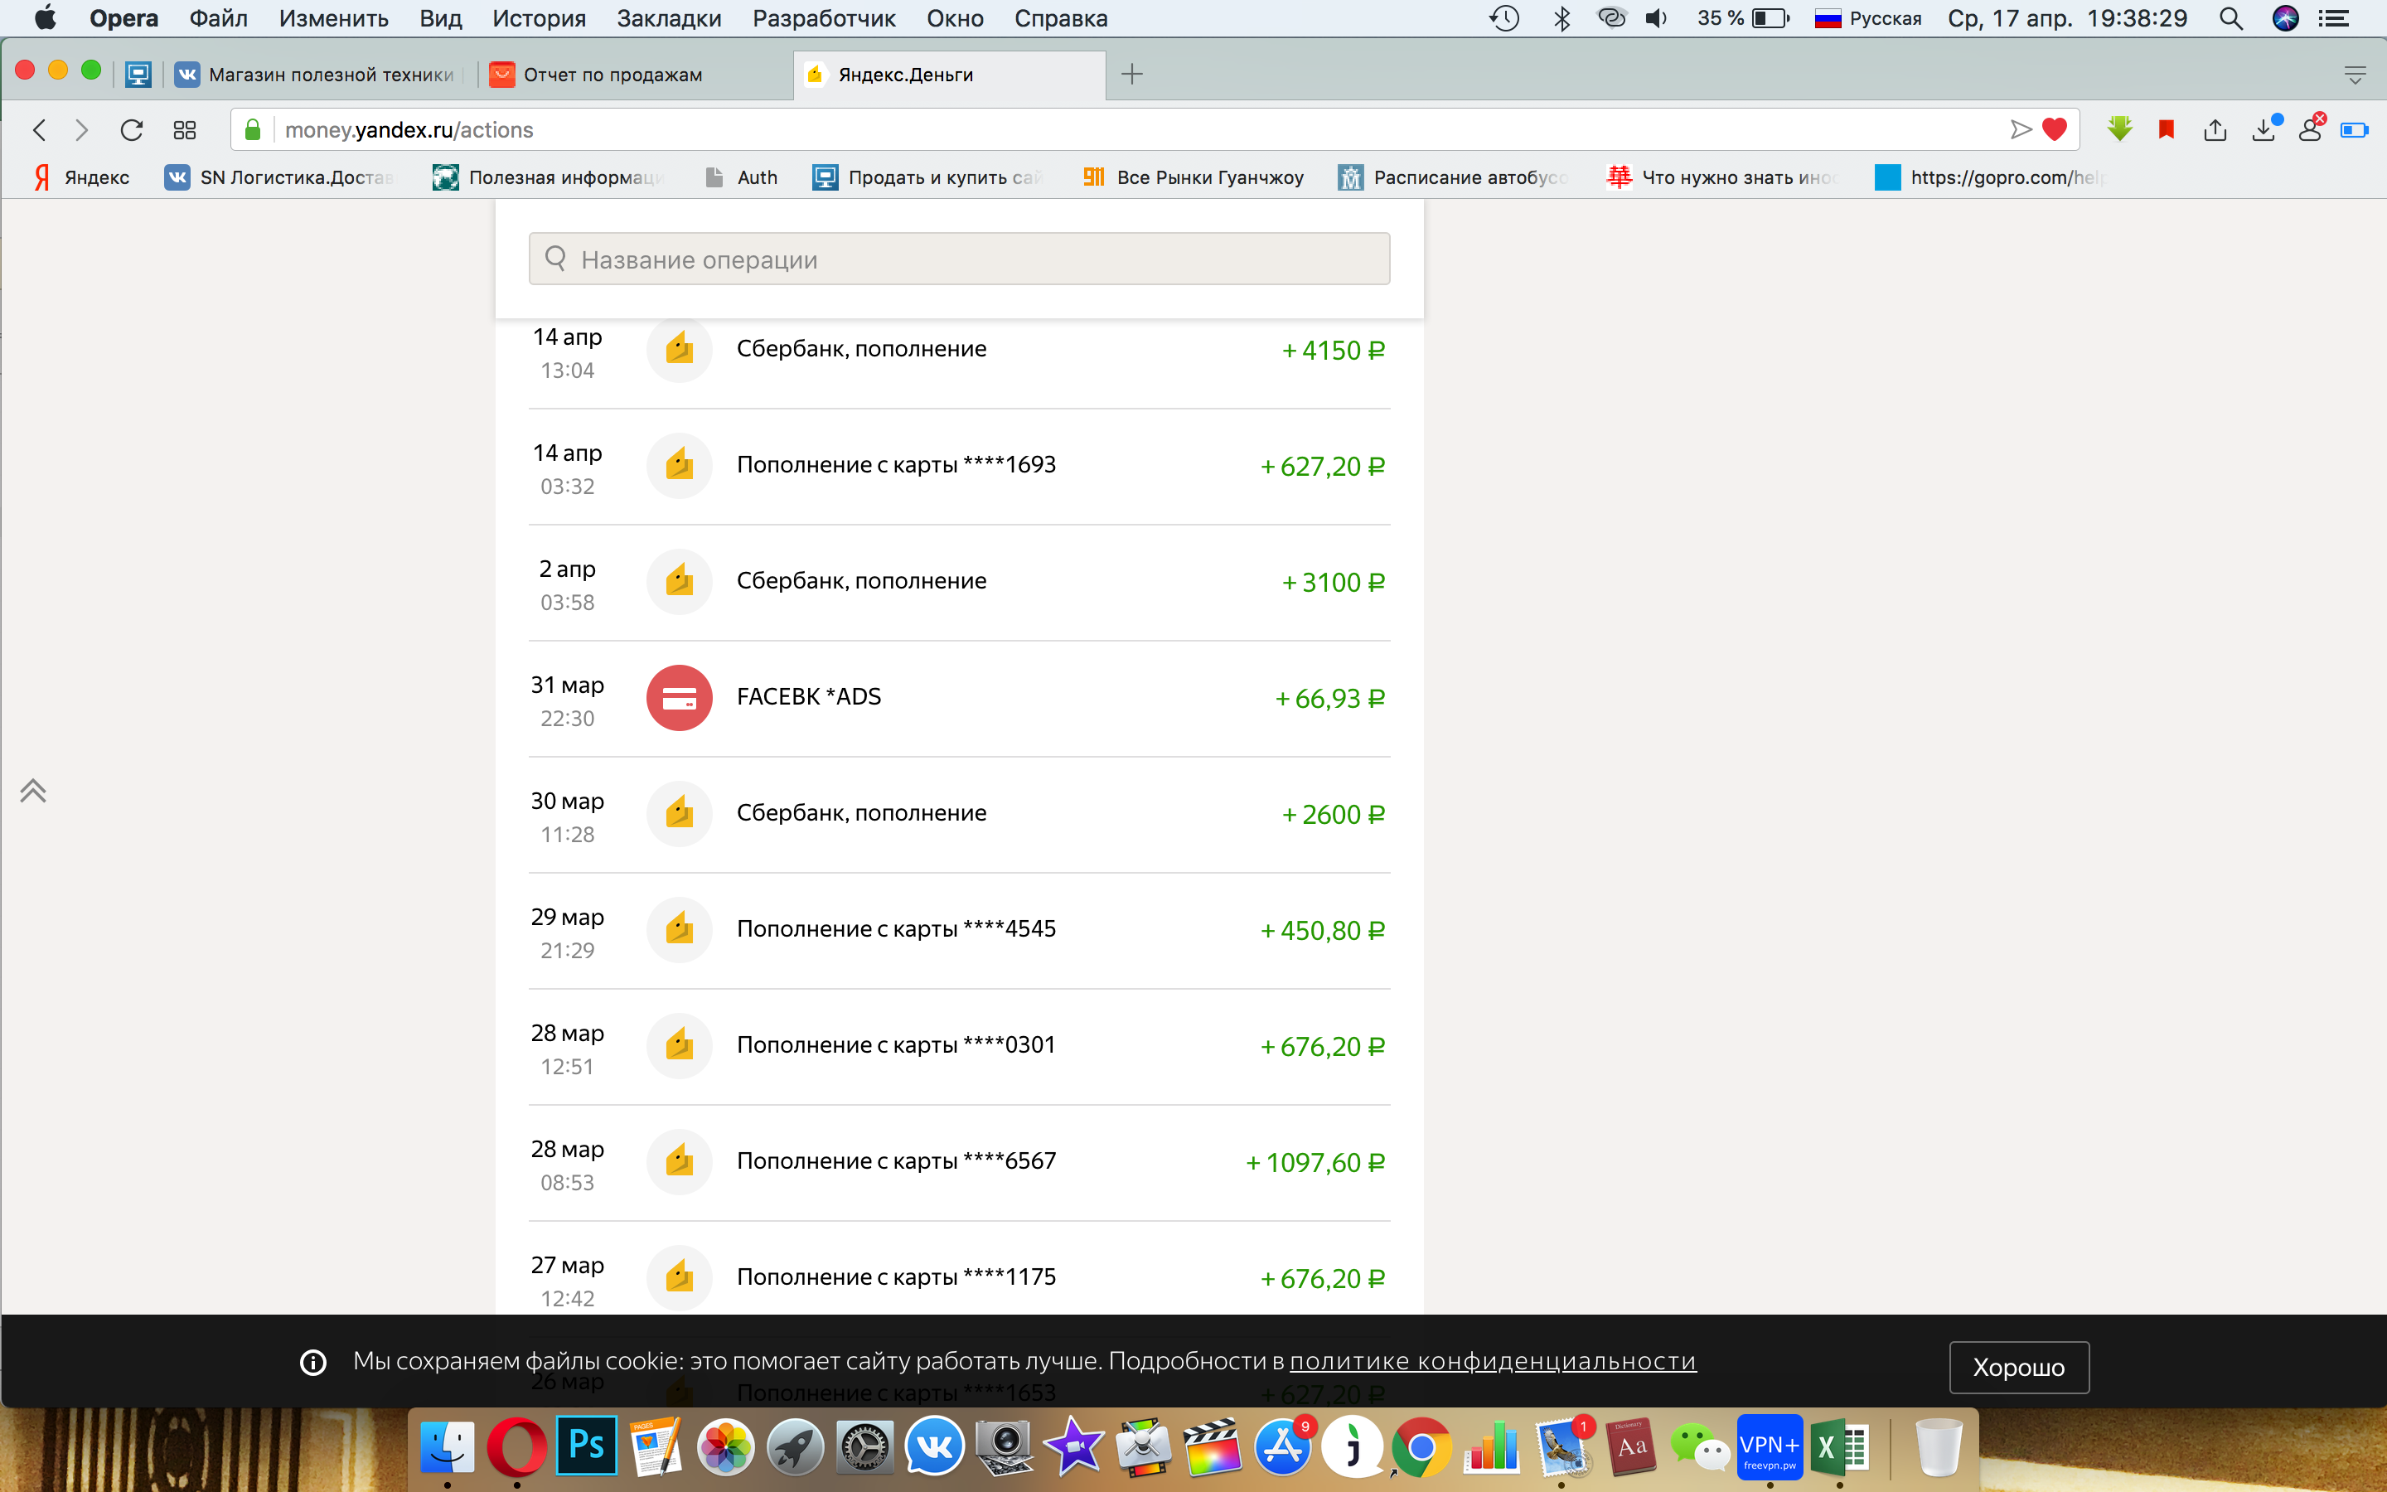Open the Пополнение с карты ****0301 operation
The width and height of the screenshot is (2387, 1492).
(959, 1047)
